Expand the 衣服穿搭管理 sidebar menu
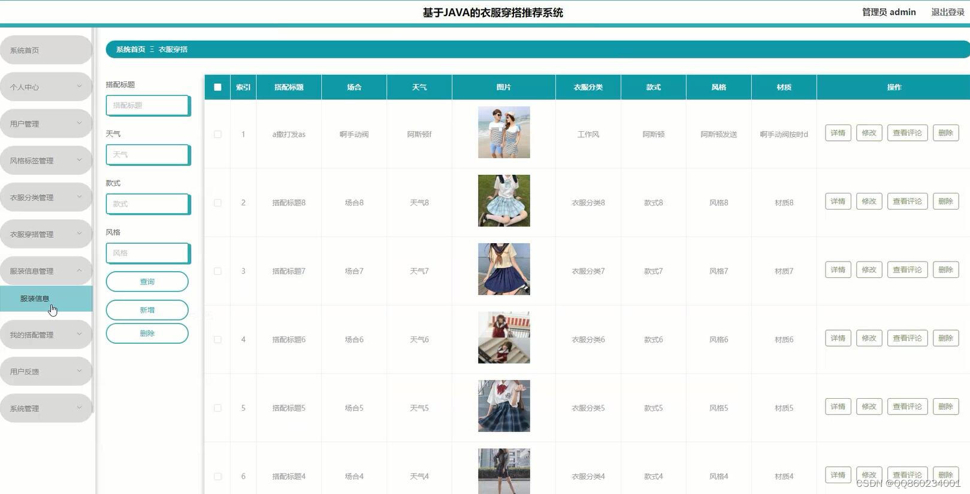 46,234
